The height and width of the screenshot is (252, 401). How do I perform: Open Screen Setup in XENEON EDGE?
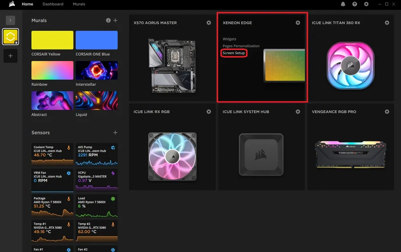pyautogui.click(x=234, y=53)
